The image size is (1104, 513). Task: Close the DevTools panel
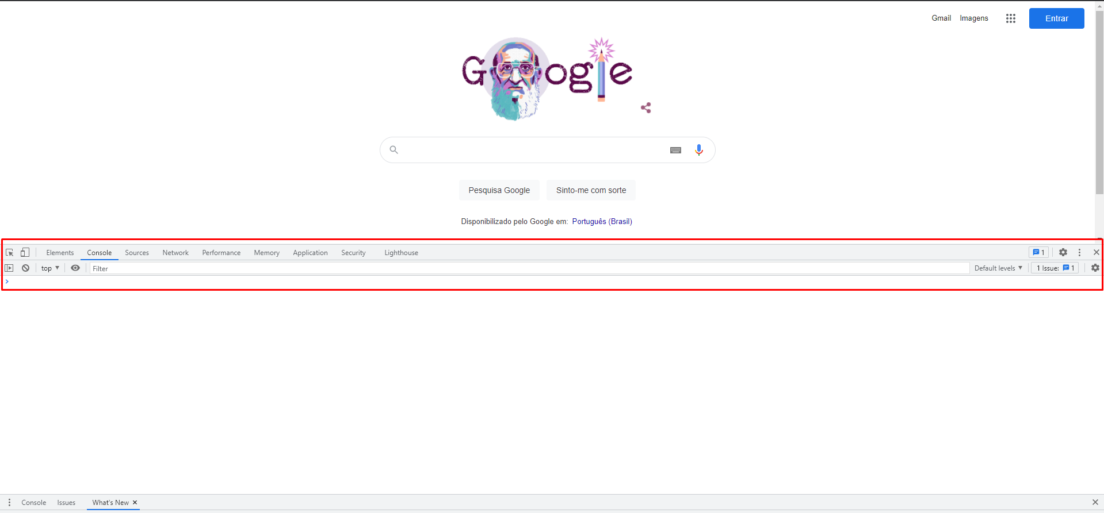[x=1096, y=252]
